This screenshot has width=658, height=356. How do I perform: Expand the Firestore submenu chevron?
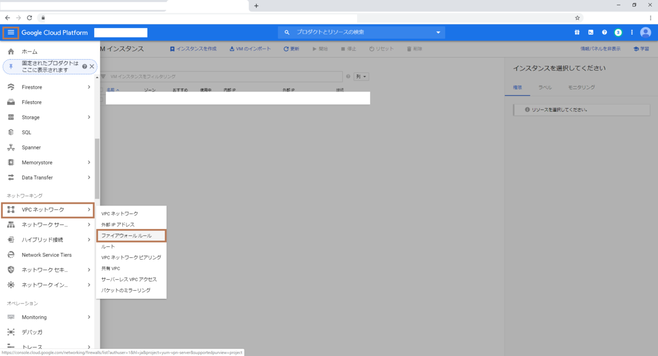(x=89, y=87)
